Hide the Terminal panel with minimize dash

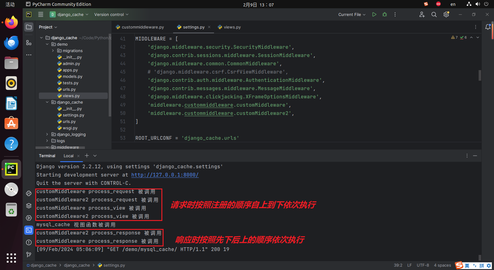[475, 156]
